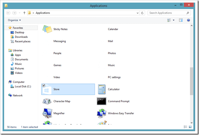Select the Video app entry

56,77
